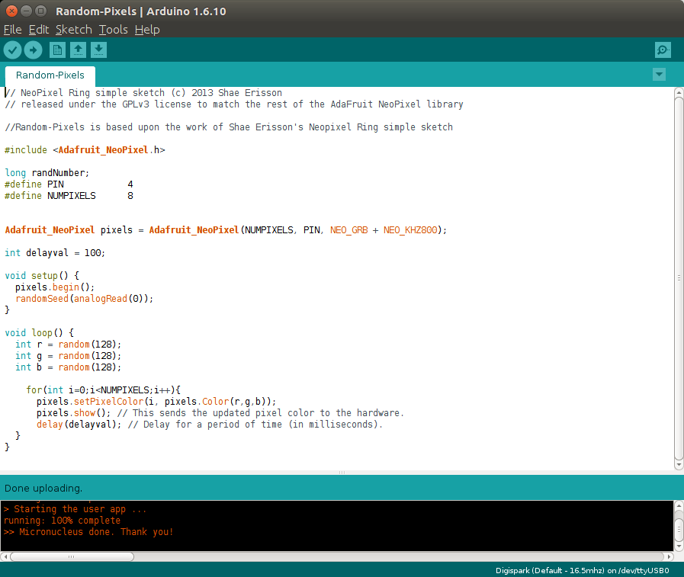This screenshot has height=577, width=684.
Task: Click the Verify sketch checkmark icon
Action: point(13,50)
